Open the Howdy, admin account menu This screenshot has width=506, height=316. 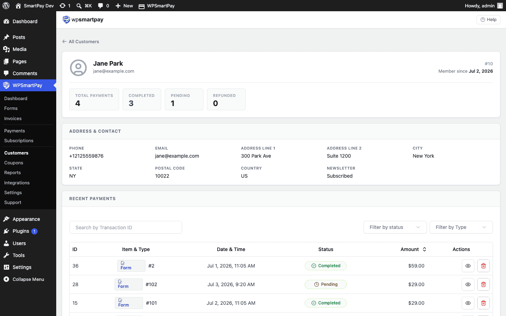tap(484, 6)
